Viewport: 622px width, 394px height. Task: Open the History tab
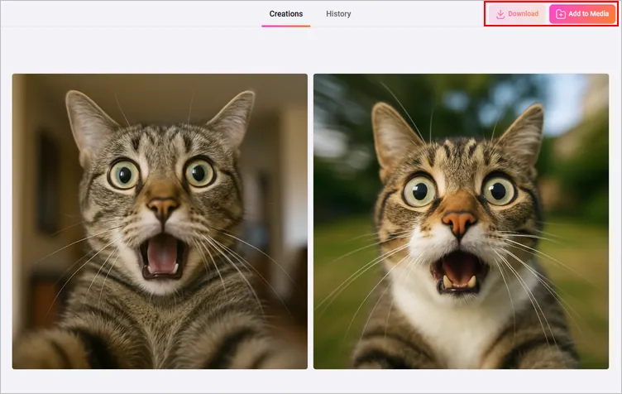(x=338, y=14)
